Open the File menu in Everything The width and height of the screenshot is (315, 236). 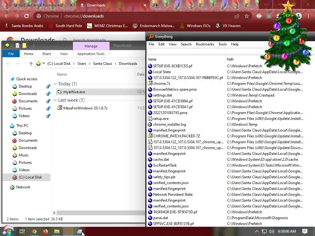coord(151,44)
